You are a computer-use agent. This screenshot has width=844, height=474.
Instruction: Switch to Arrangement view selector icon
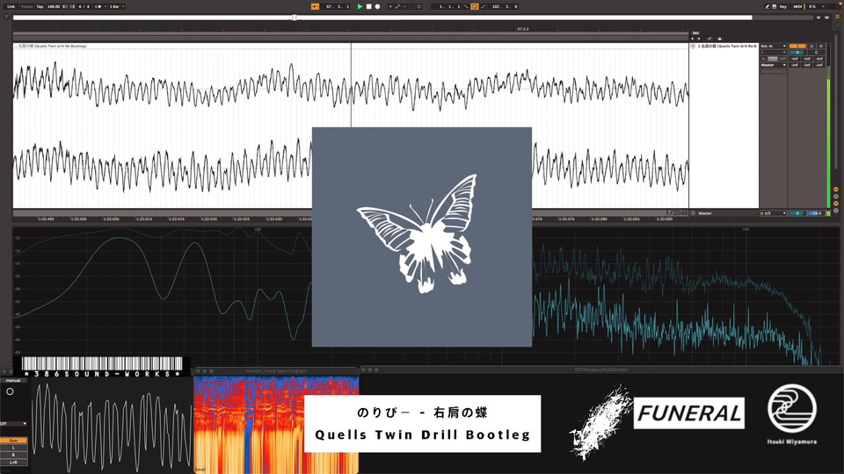(x=837, y=17)
